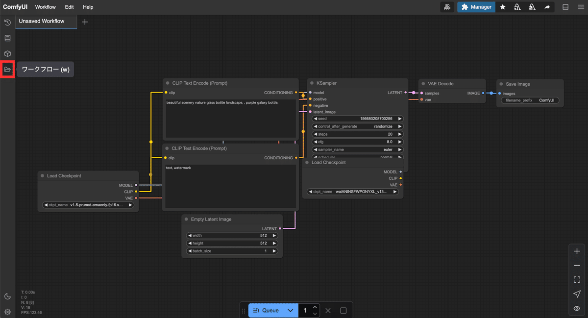Image resolution: width=588 pixels, height=318 pixels.
Task: Zoom in the canvas with plus button
Action: [x=577, y=251]
